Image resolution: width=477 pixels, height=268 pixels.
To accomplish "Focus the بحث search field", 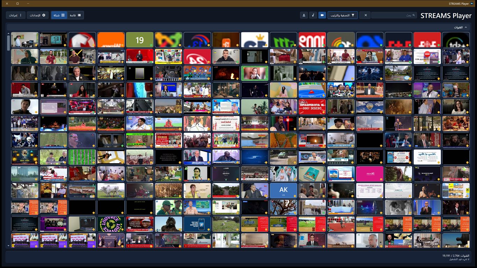I will tap(394, 15).
